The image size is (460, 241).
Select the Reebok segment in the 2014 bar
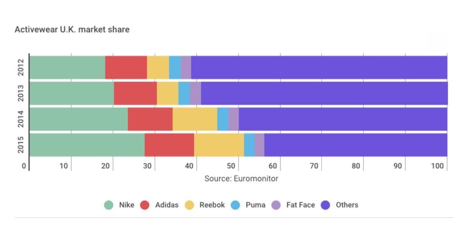(195, 119)
